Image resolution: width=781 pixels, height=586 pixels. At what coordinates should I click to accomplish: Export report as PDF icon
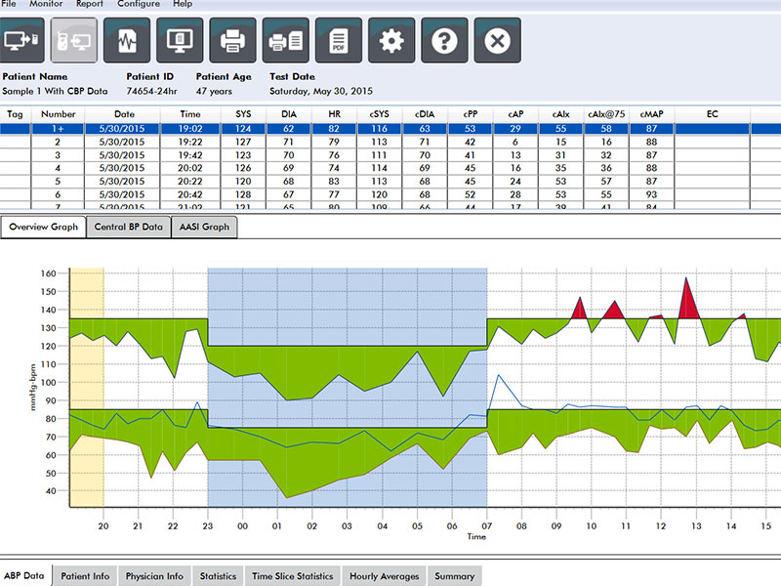pos(339,40)
